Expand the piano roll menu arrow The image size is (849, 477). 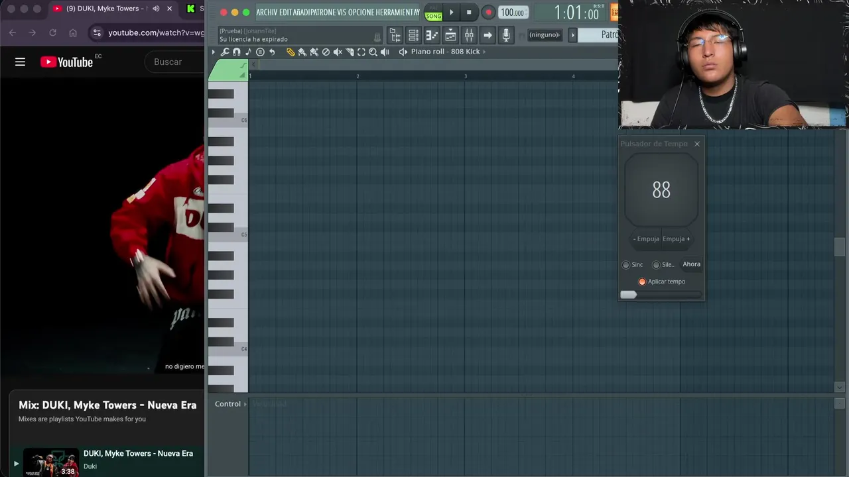click(214, 52)
